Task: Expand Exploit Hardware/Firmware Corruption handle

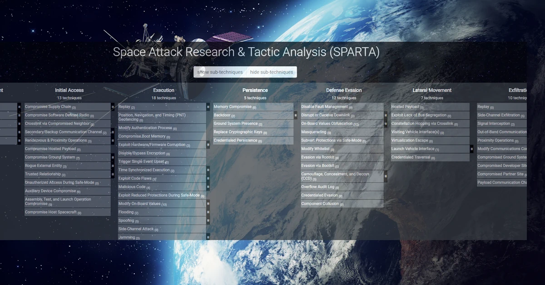Action: 208,145
